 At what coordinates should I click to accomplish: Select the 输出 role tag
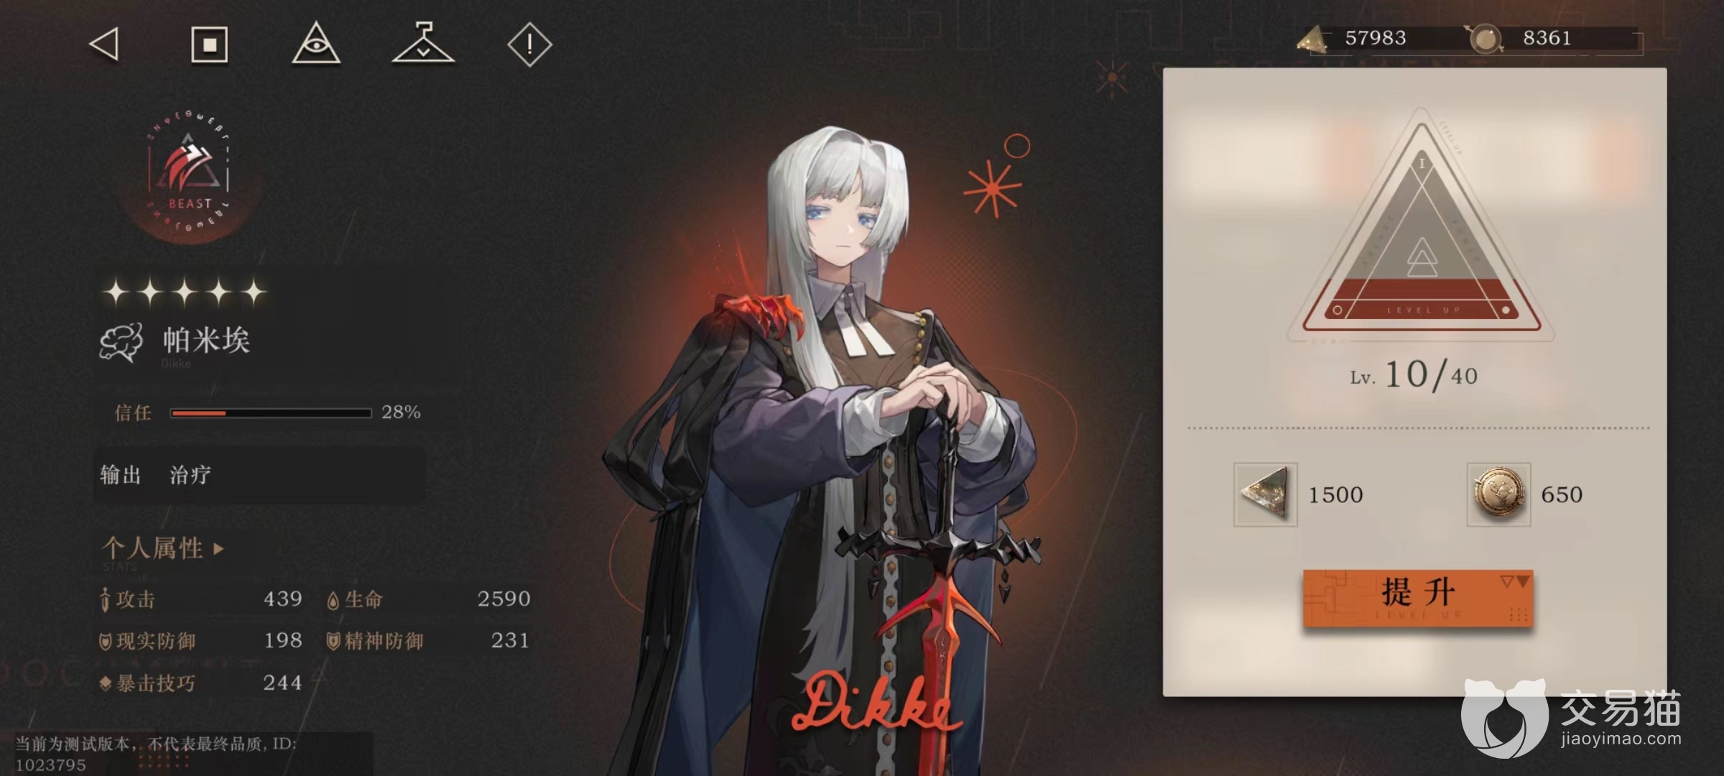coord(120,475)
